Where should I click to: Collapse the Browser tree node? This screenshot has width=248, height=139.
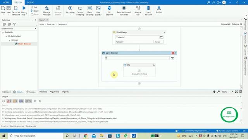9,40
